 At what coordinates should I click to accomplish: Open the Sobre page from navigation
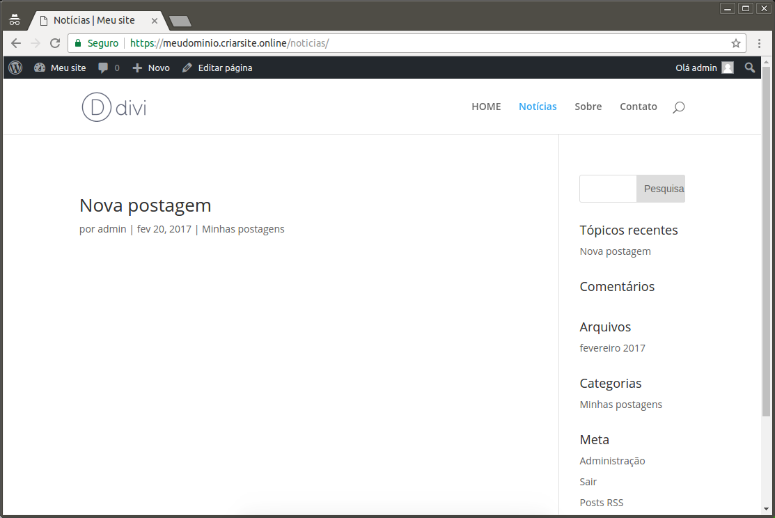[x=588, y=107]
